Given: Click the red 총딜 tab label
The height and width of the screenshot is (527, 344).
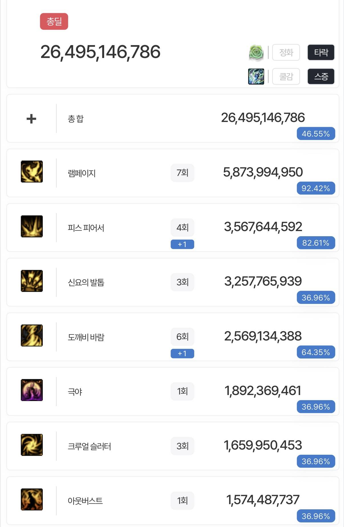Looking at the screenshot, I should (54, 21).
